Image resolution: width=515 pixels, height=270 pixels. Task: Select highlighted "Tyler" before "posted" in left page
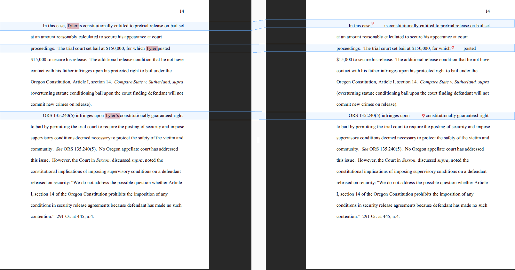[151, 49]
